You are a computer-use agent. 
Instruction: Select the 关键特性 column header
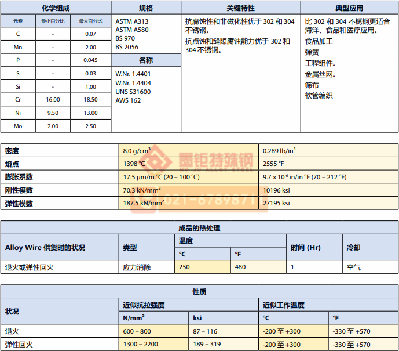pyautogui.click(x=240, y=8)
